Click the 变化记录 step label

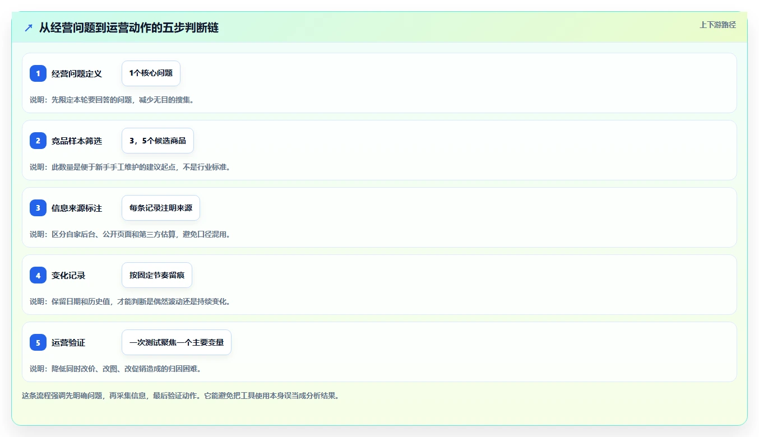(x=68, y=275)
